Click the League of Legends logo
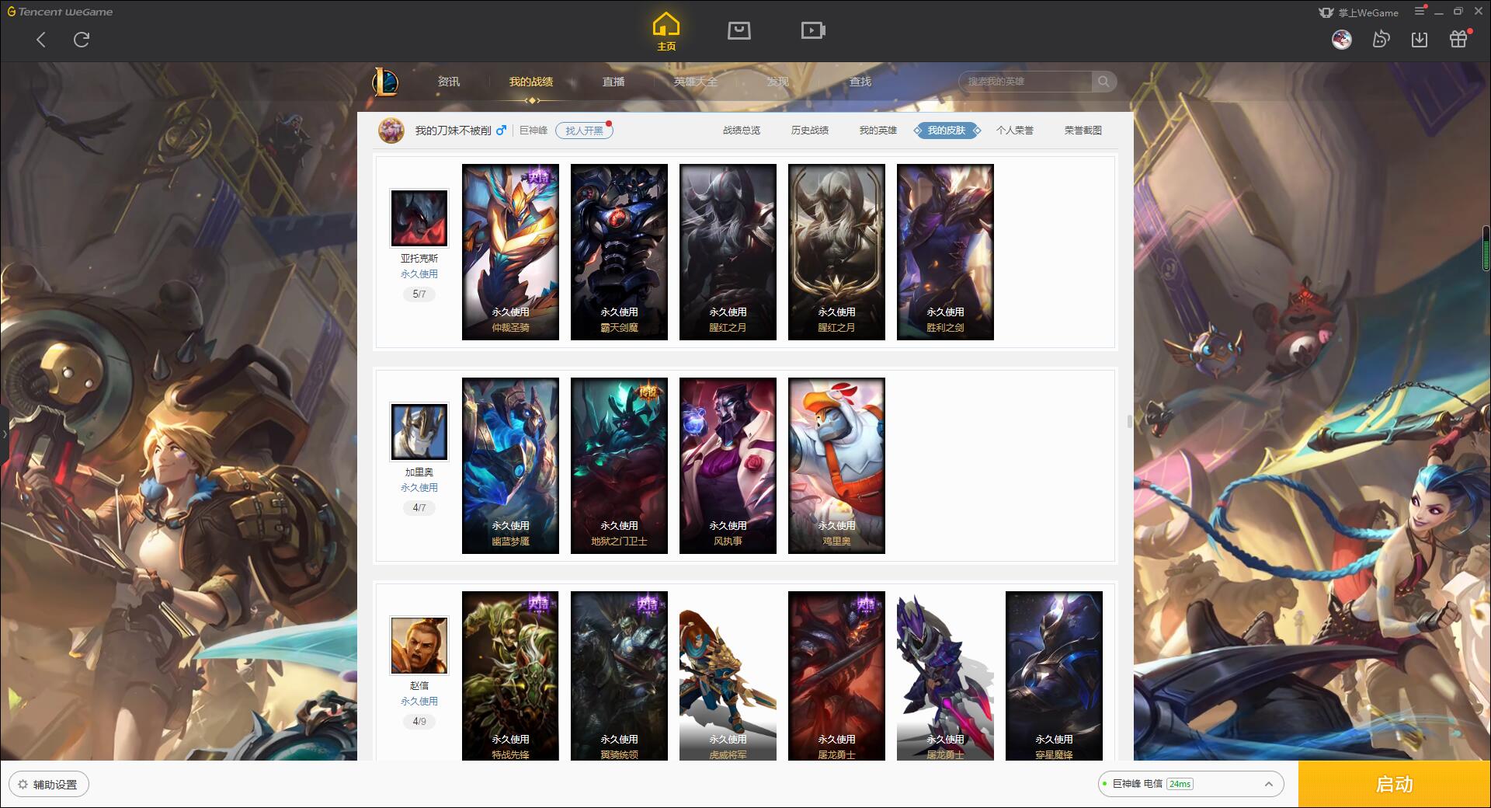 pos(386,82)
